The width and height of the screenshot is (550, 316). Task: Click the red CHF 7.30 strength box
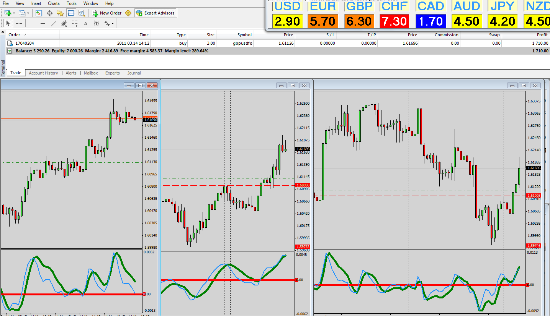click(394, 21)
